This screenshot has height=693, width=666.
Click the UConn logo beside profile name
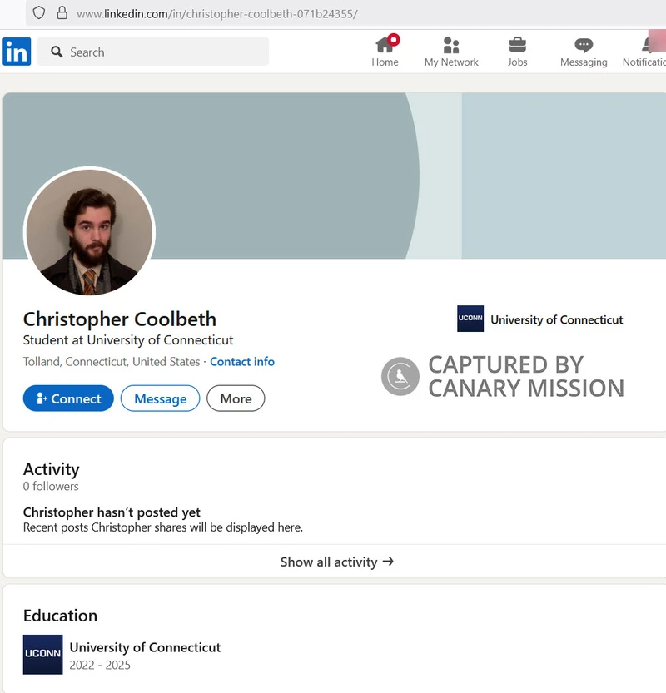coord(470,318)
